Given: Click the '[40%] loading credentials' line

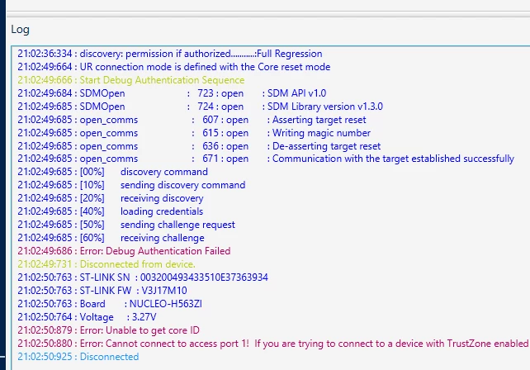Looking at the screenshot, I should tap(110, 211).
